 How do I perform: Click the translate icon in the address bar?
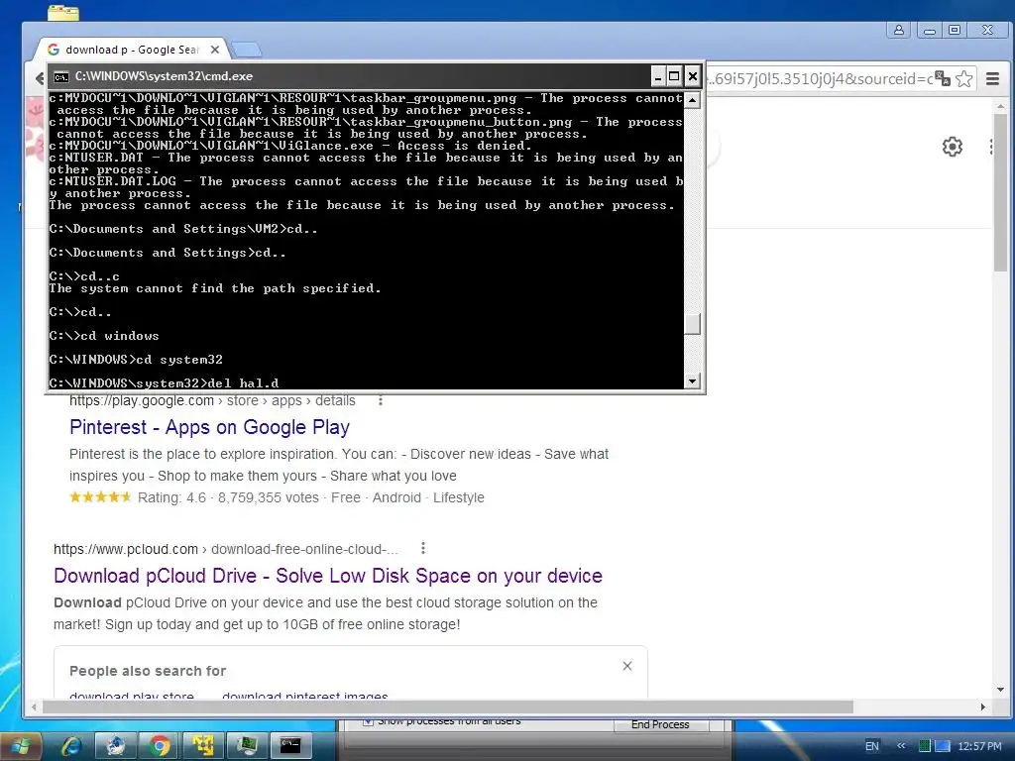(942, 78)
